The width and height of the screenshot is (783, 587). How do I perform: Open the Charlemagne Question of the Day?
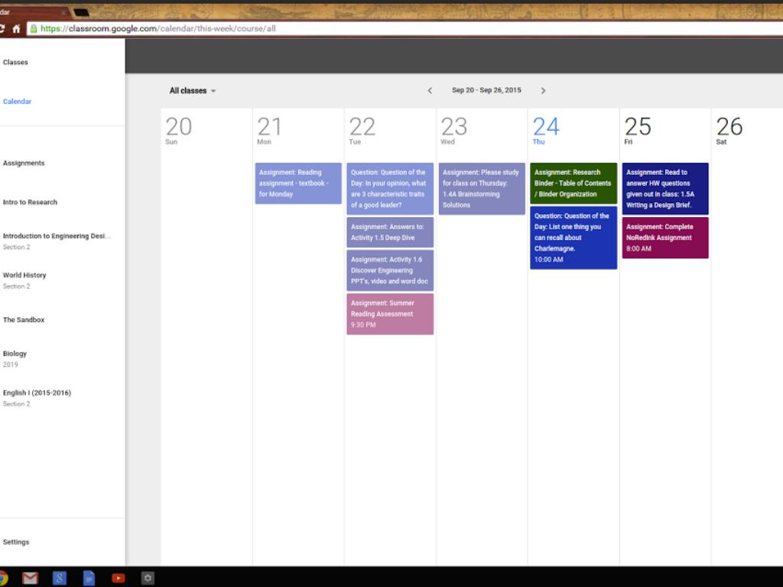click(573, 237)
